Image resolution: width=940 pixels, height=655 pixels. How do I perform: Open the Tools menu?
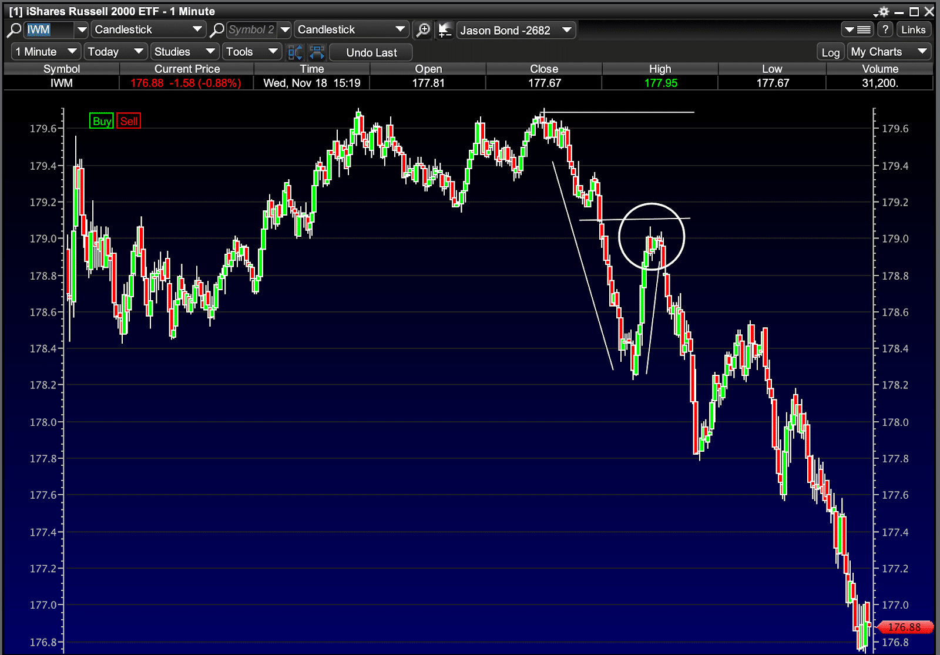click(x=251, y=52)
